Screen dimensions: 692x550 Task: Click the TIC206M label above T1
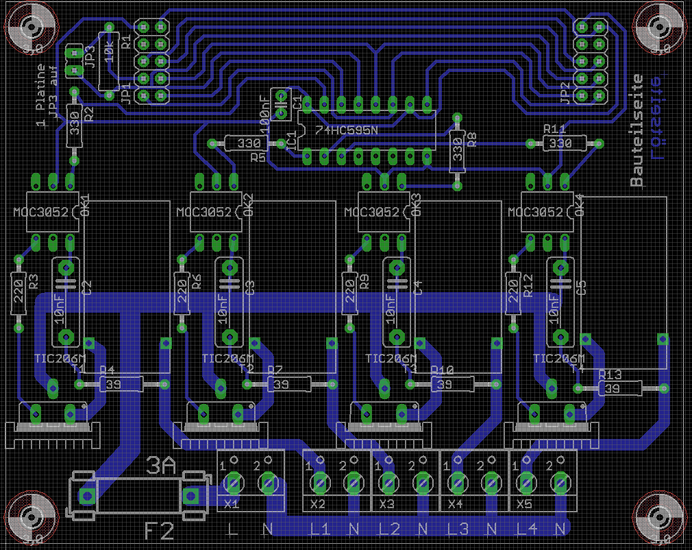tap(60, 358)
